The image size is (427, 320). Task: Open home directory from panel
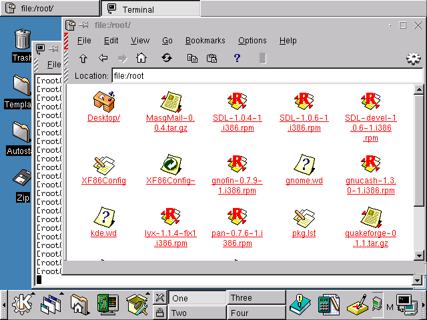tap(79, 305)
